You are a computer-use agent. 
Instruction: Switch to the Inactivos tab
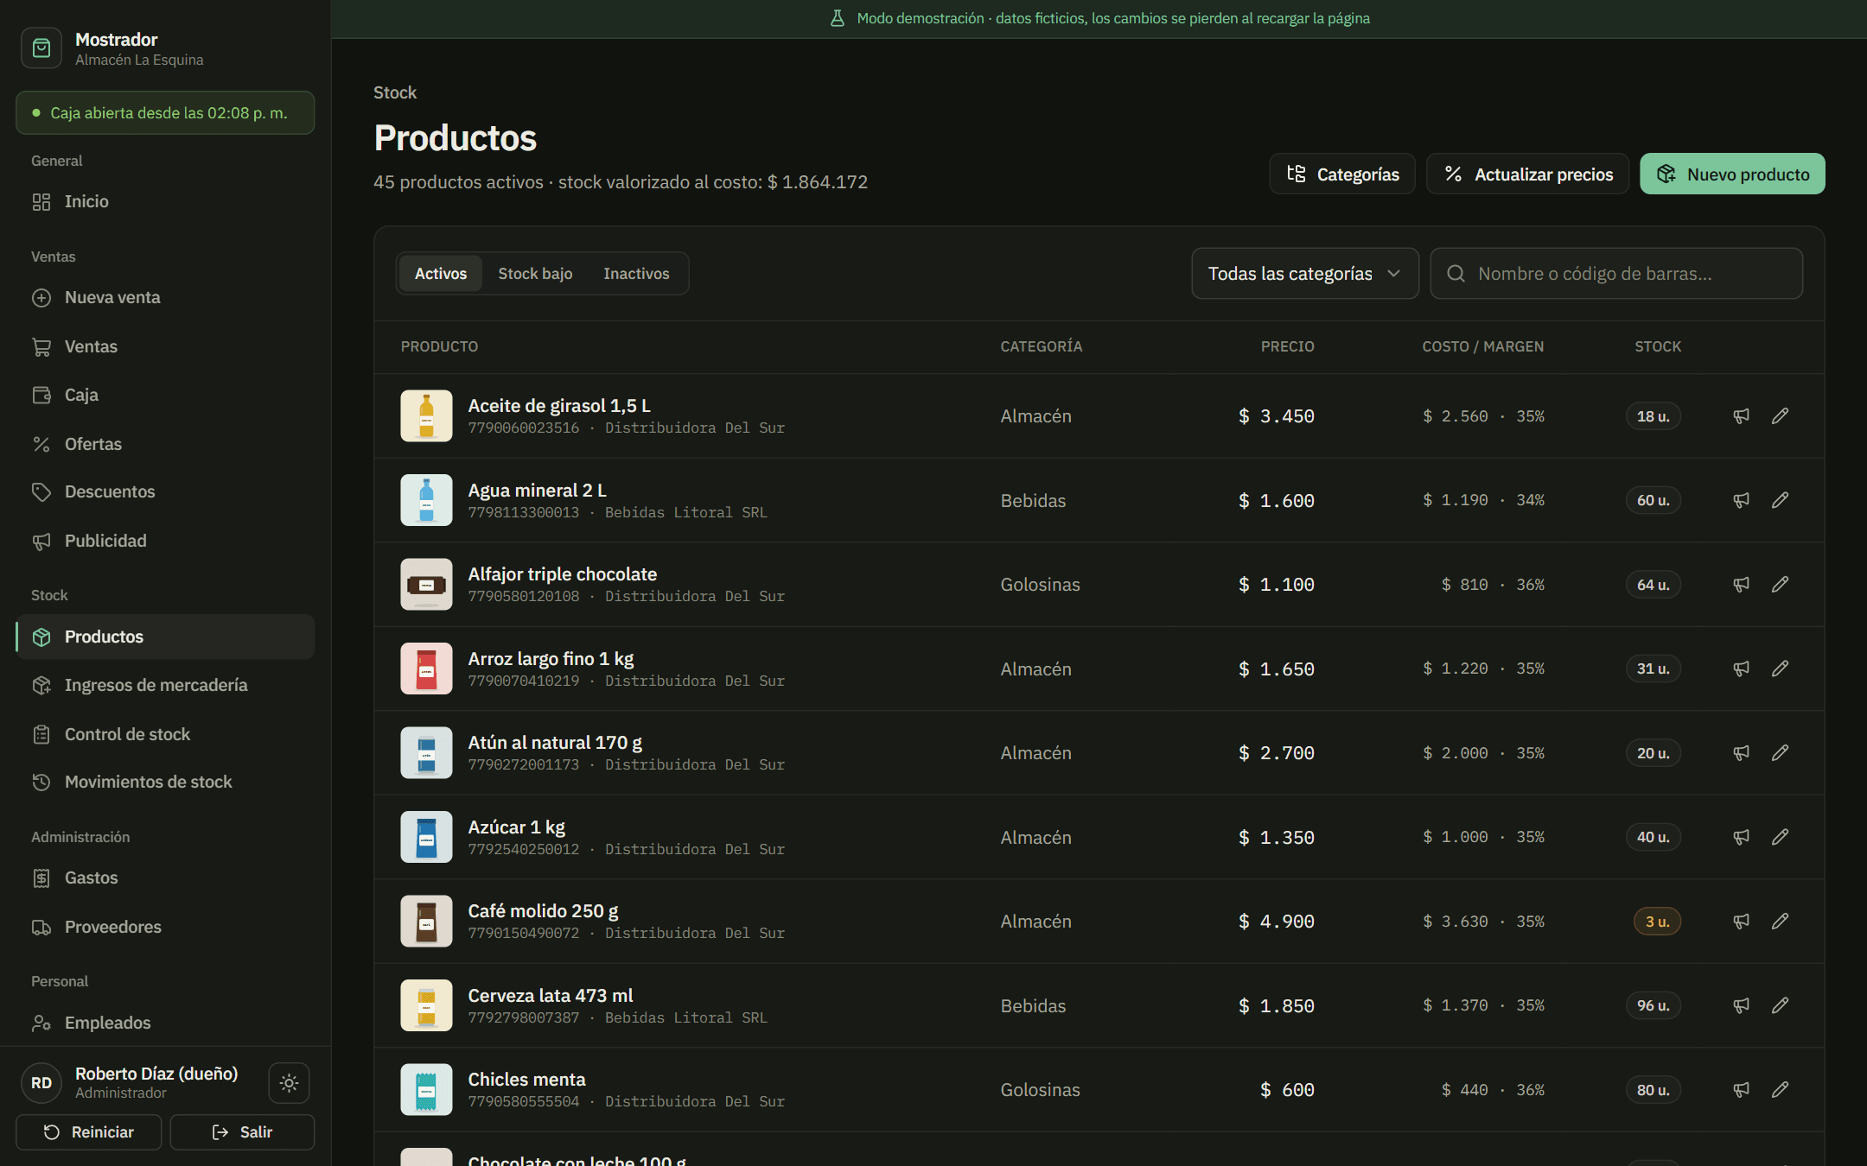pos(636,274)
